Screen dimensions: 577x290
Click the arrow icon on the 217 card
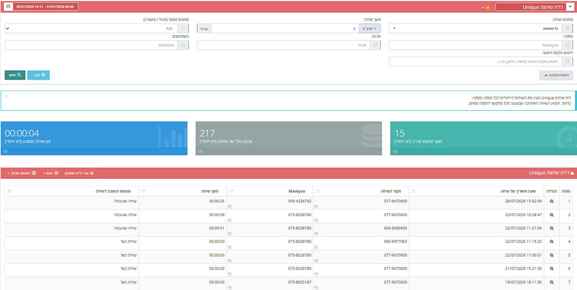[200, 151]
